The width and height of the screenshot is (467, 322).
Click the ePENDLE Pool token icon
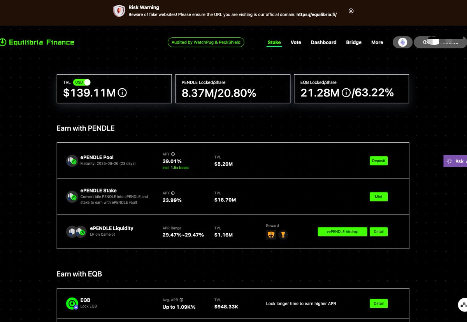pos(72,161)
